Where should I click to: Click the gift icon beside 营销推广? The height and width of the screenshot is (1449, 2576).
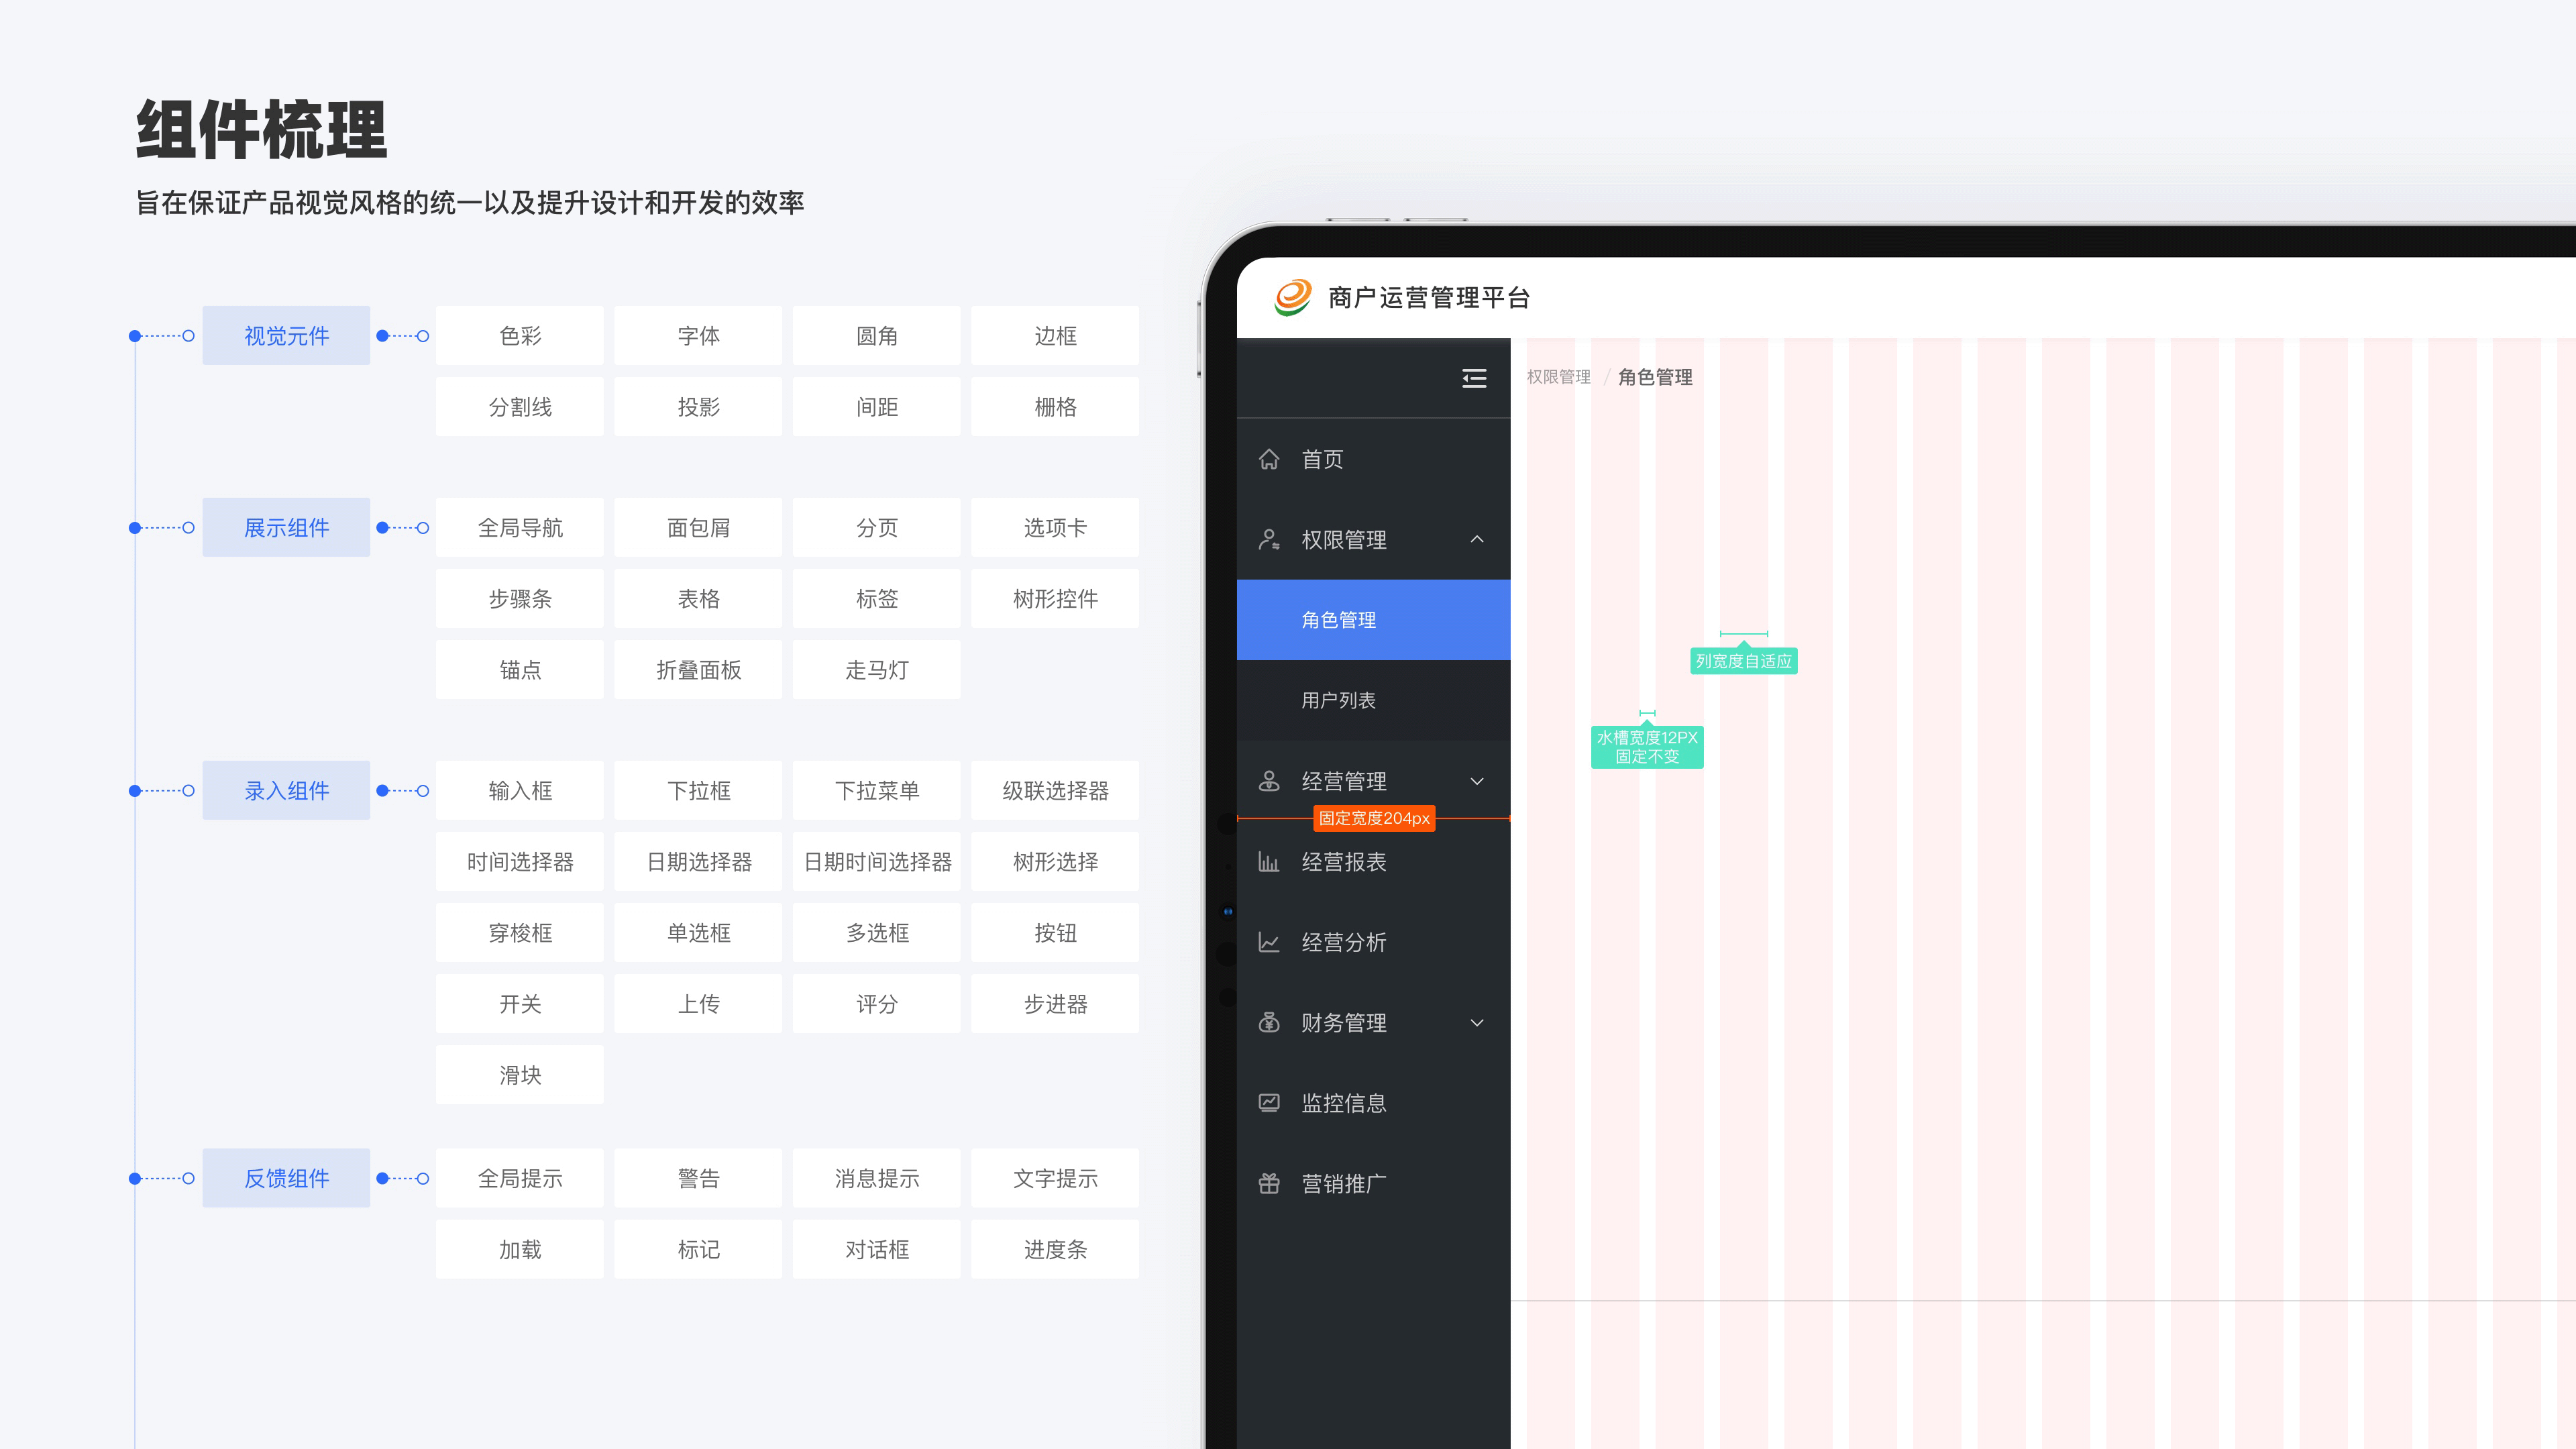[1269, 1184]
